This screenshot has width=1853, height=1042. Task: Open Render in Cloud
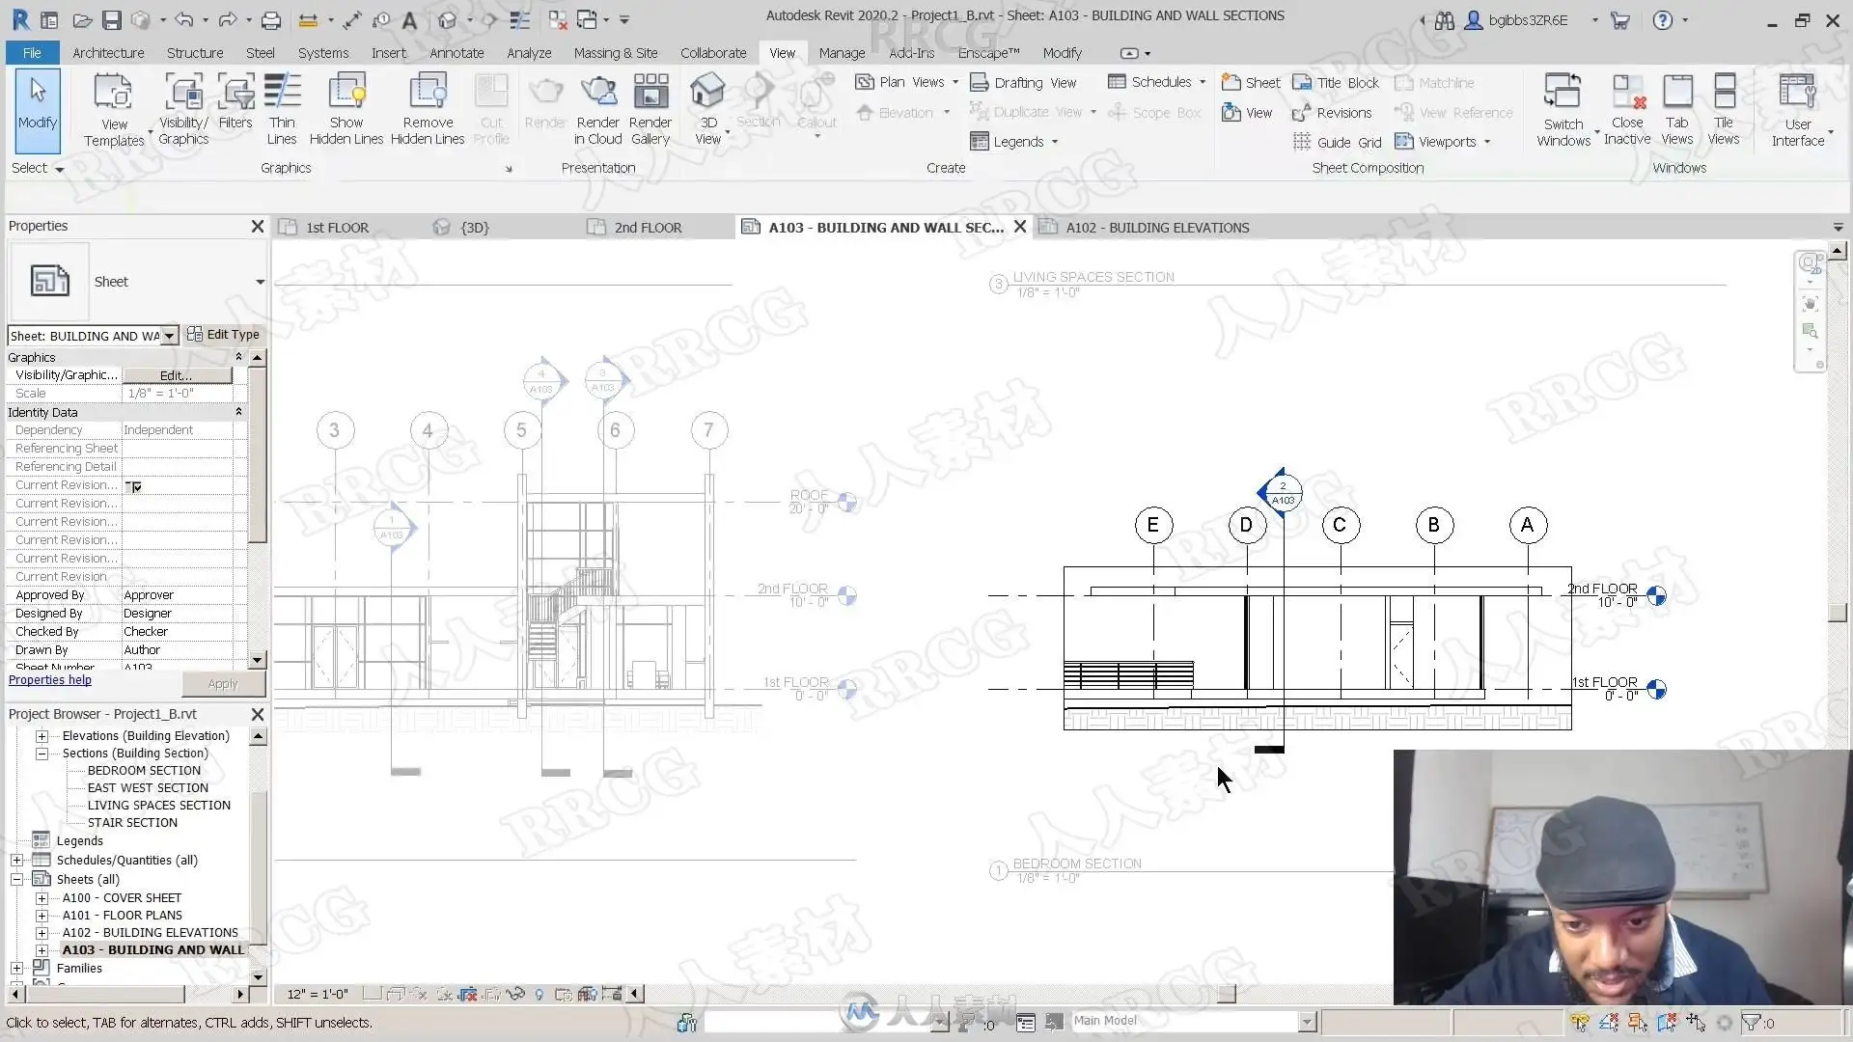coord(598,110)
